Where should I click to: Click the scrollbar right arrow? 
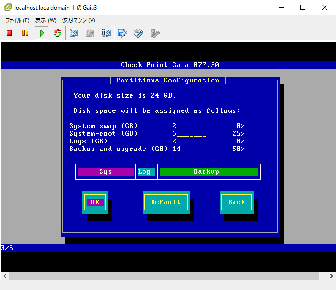[331, 276]
